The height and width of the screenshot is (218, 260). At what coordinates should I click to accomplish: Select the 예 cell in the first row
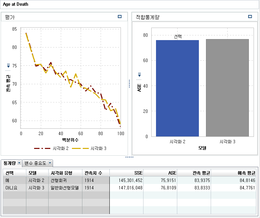point(15,180)
